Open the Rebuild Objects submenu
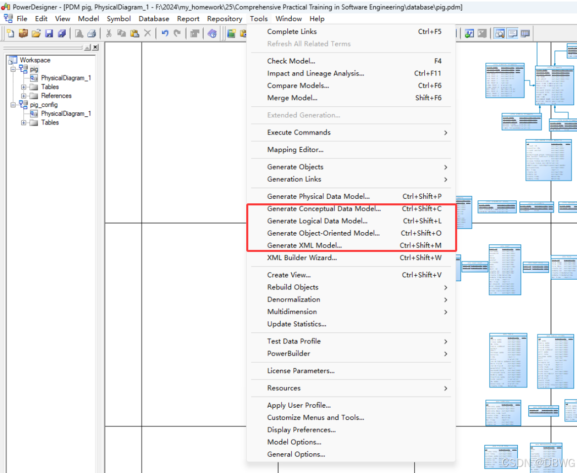 click(x=350, y=287)
